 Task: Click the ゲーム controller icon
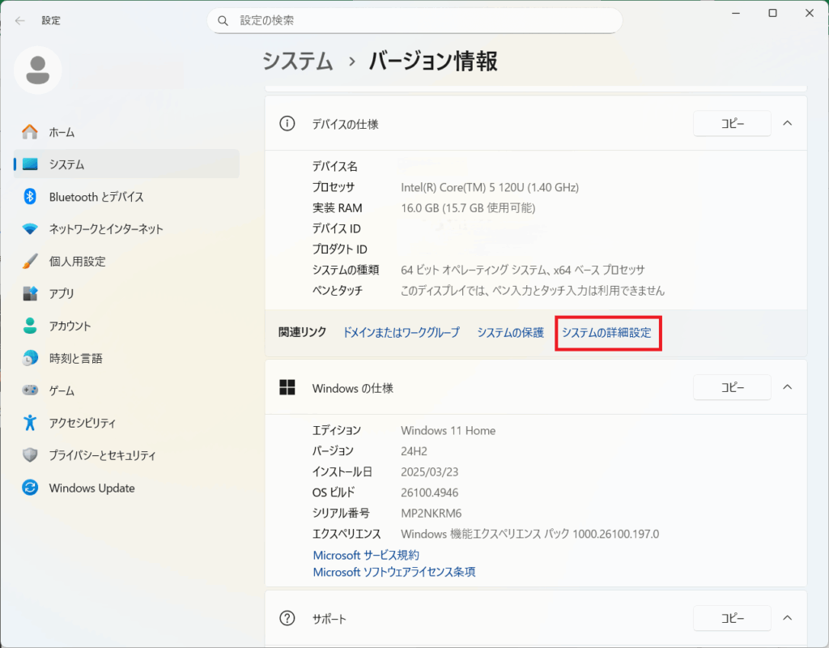pyautogui.click(x=30, y=390)
